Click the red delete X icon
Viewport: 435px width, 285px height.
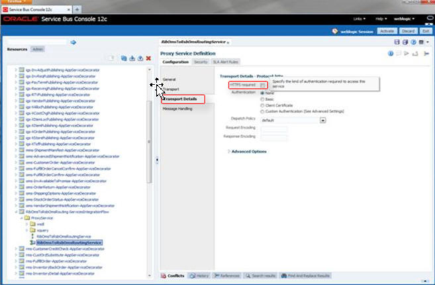(x=148, y=58)
